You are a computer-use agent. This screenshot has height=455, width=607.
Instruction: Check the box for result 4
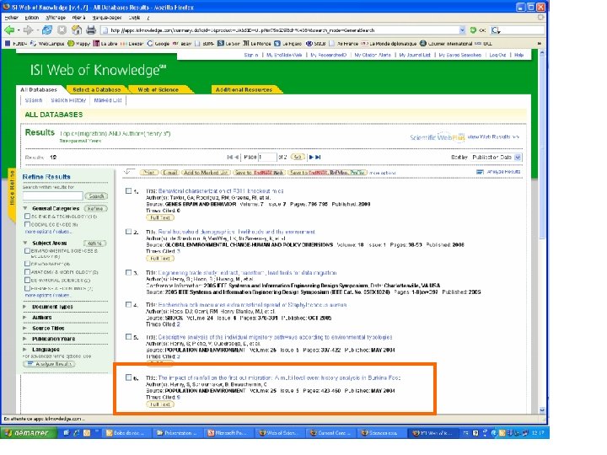click(x=128, y=304)
